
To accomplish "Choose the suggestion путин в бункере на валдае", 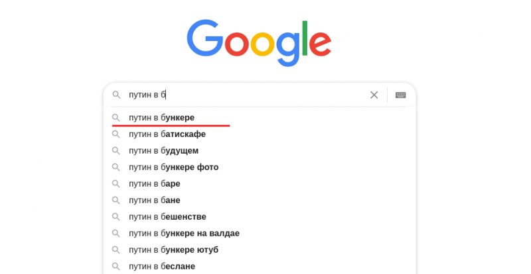I will pyautogui.click(x=260, y=234).
